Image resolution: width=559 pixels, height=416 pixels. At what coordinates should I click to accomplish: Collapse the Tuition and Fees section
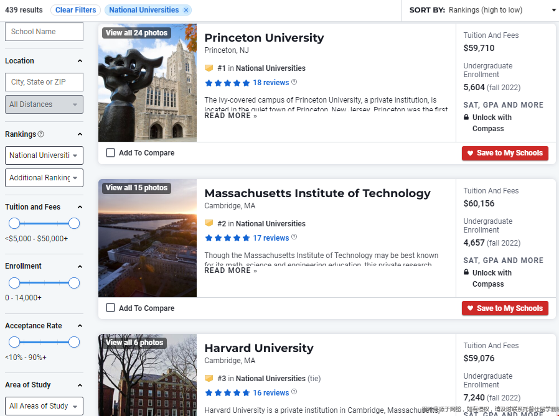80,207
